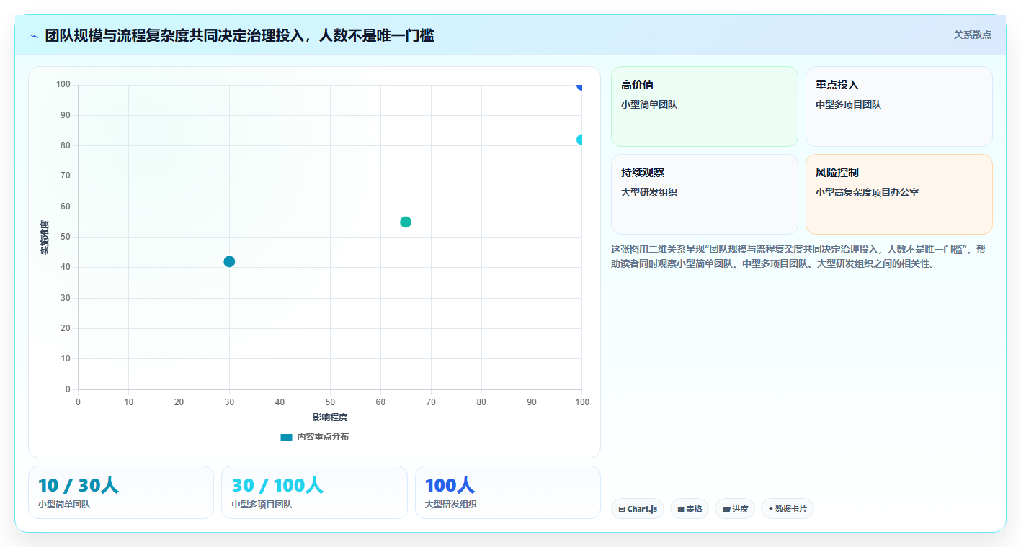Image resolution: width=1021 pixels, height=547 pixels.
Task: Click 大型研发组织 caption under 100人
Action: tap(451, 505)
